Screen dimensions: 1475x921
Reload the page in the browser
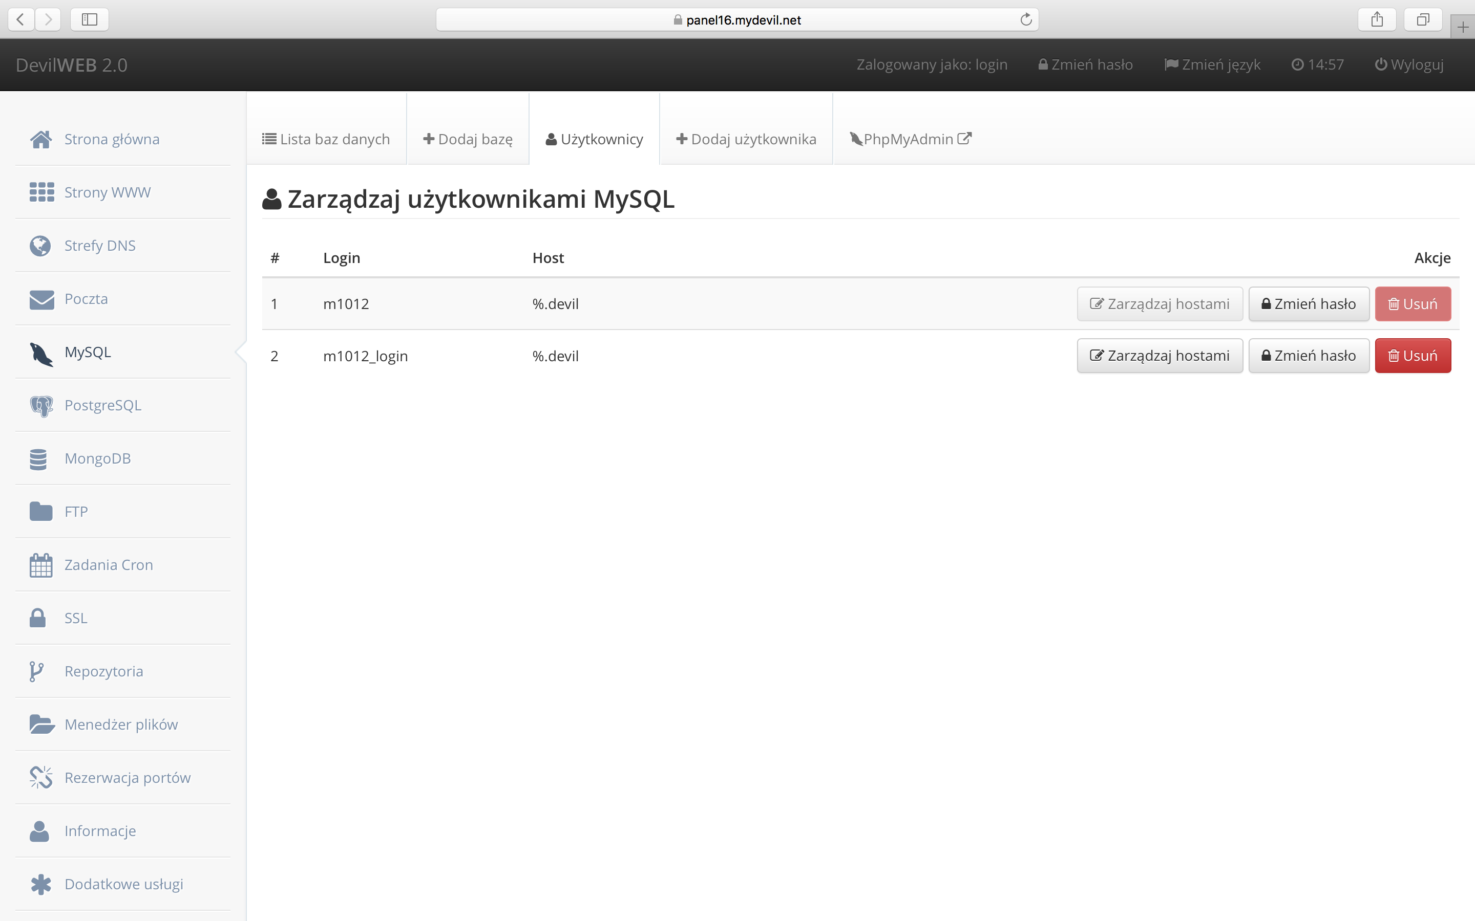[1026, 19]
